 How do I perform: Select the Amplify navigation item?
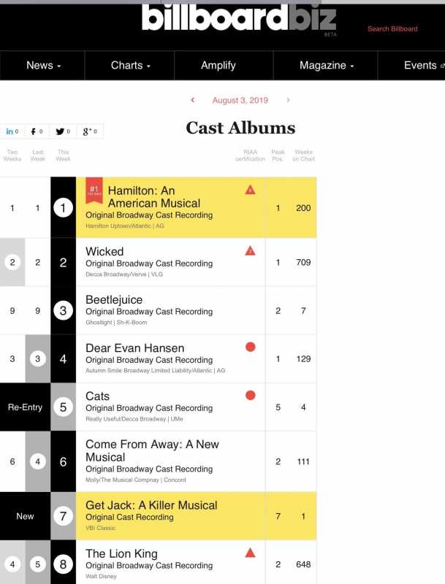click(218, 66)
